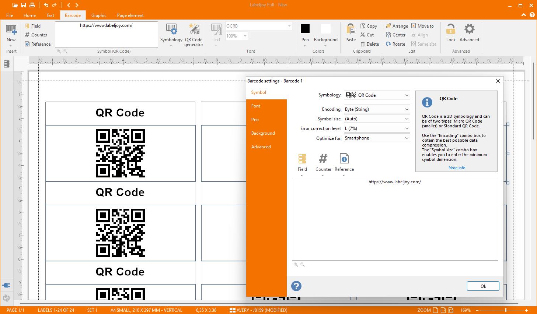Switch to the Page element tab
This screenshot has height=314, width=537.
130,15
